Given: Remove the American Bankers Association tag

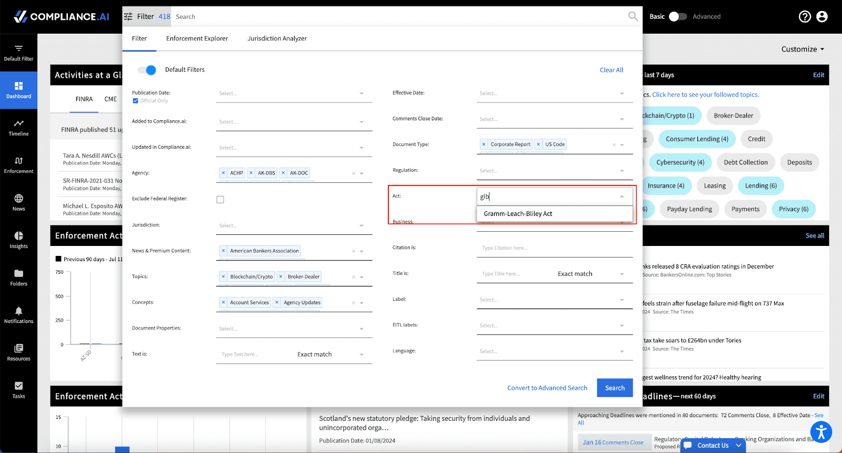Looking at the screenshot, I should click(x=223, y=251).
